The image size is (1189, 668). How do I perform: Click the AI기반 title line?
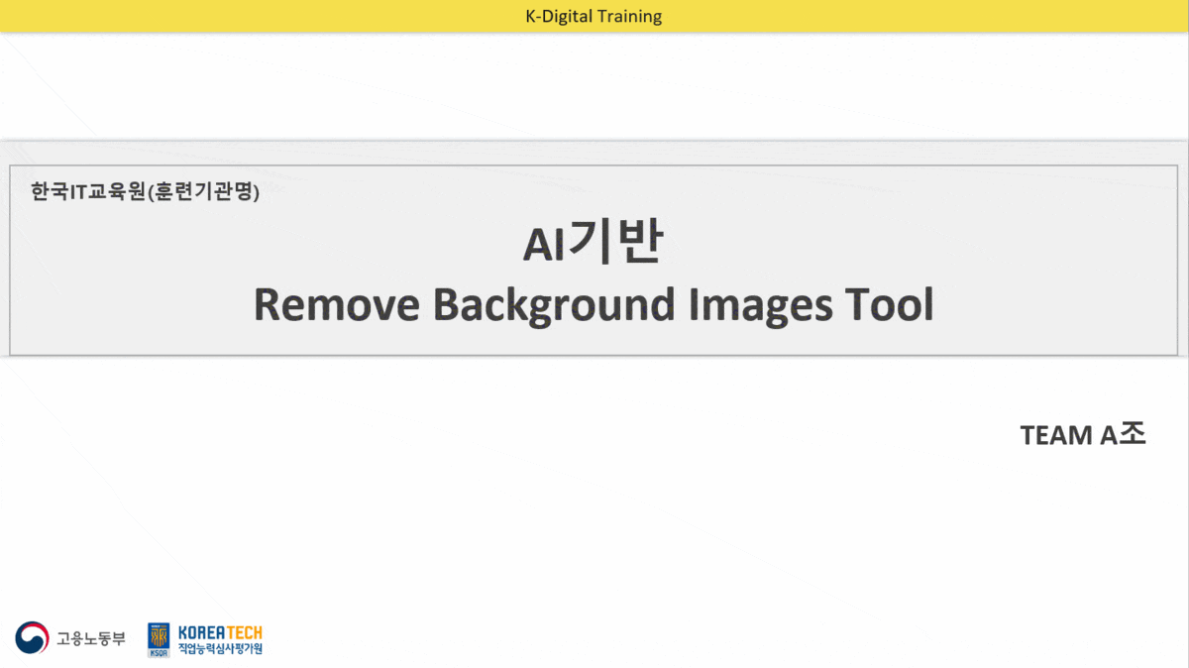click(x=592, y=245)
